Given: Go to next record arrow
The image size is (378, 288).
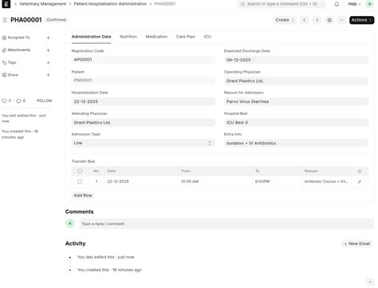Looking at the screenshot, I should [317, 20].
